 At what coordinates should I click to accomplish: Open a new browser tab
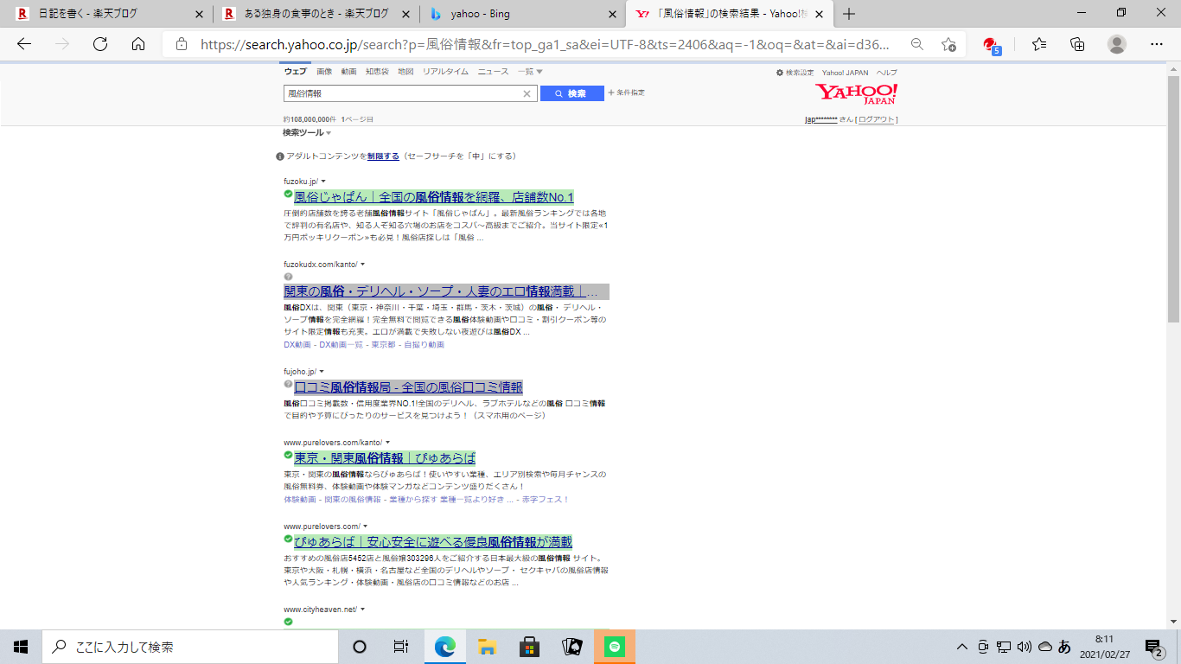849,14
